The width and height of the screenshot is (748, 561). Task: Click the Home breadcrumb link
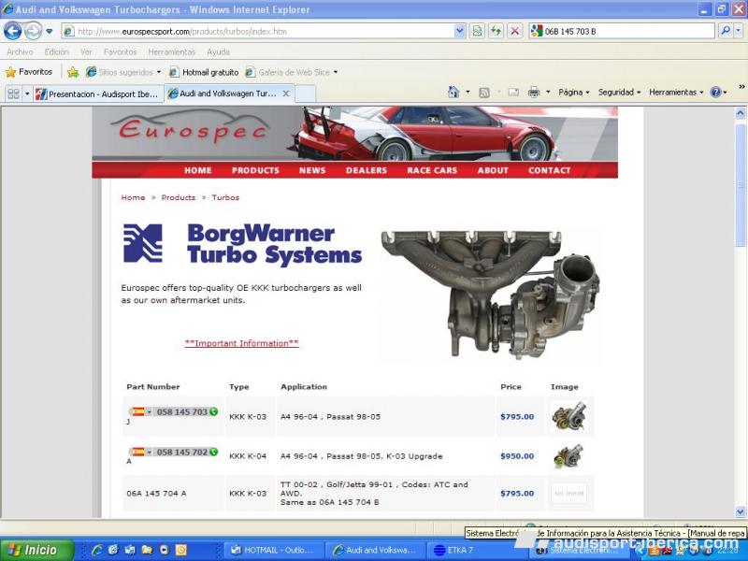133,197
